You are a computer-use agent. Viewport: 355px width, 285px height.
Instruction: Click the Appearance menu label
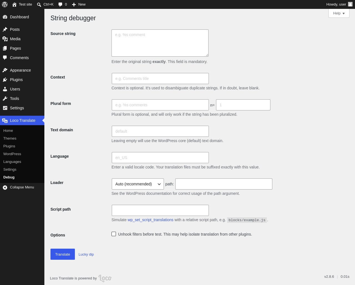[20, 70]
